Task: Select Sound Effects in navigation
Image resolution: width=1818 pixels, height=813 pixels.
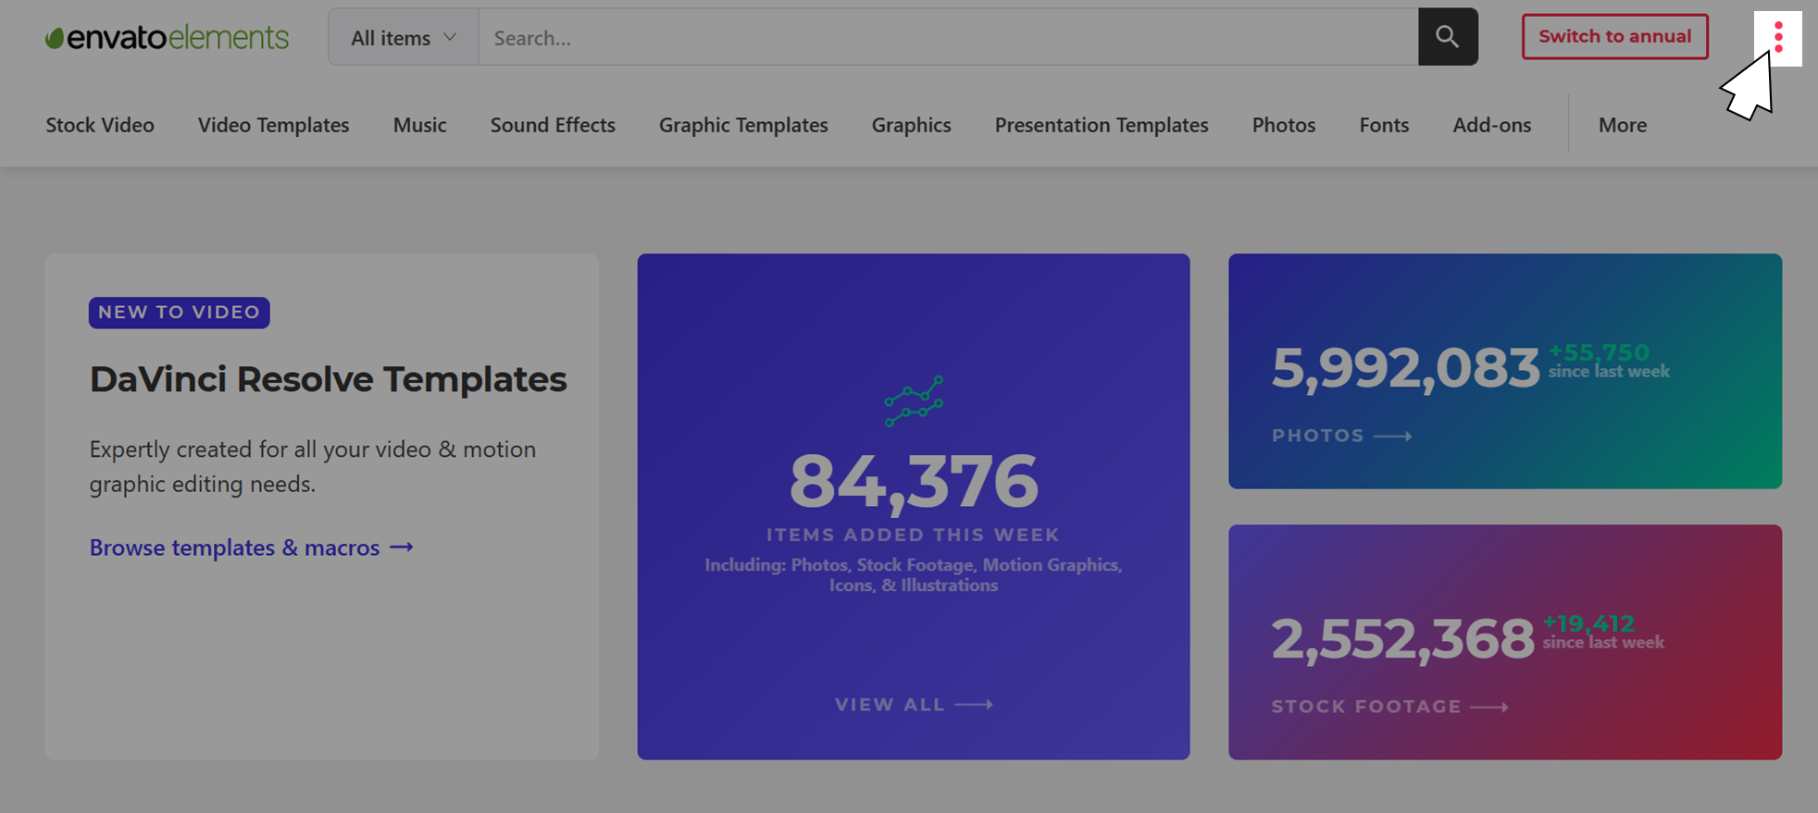Action: [x=553, y=125]
